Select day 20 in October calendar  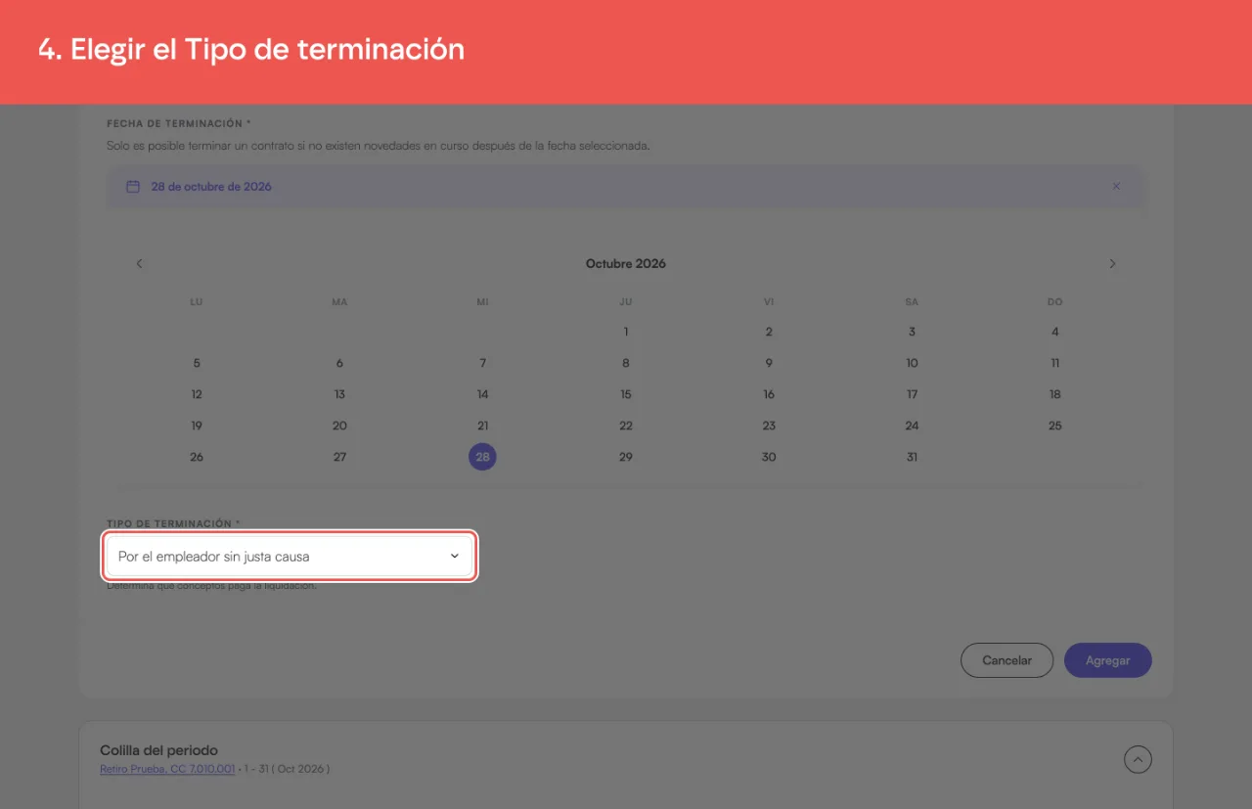coord(339,426)
